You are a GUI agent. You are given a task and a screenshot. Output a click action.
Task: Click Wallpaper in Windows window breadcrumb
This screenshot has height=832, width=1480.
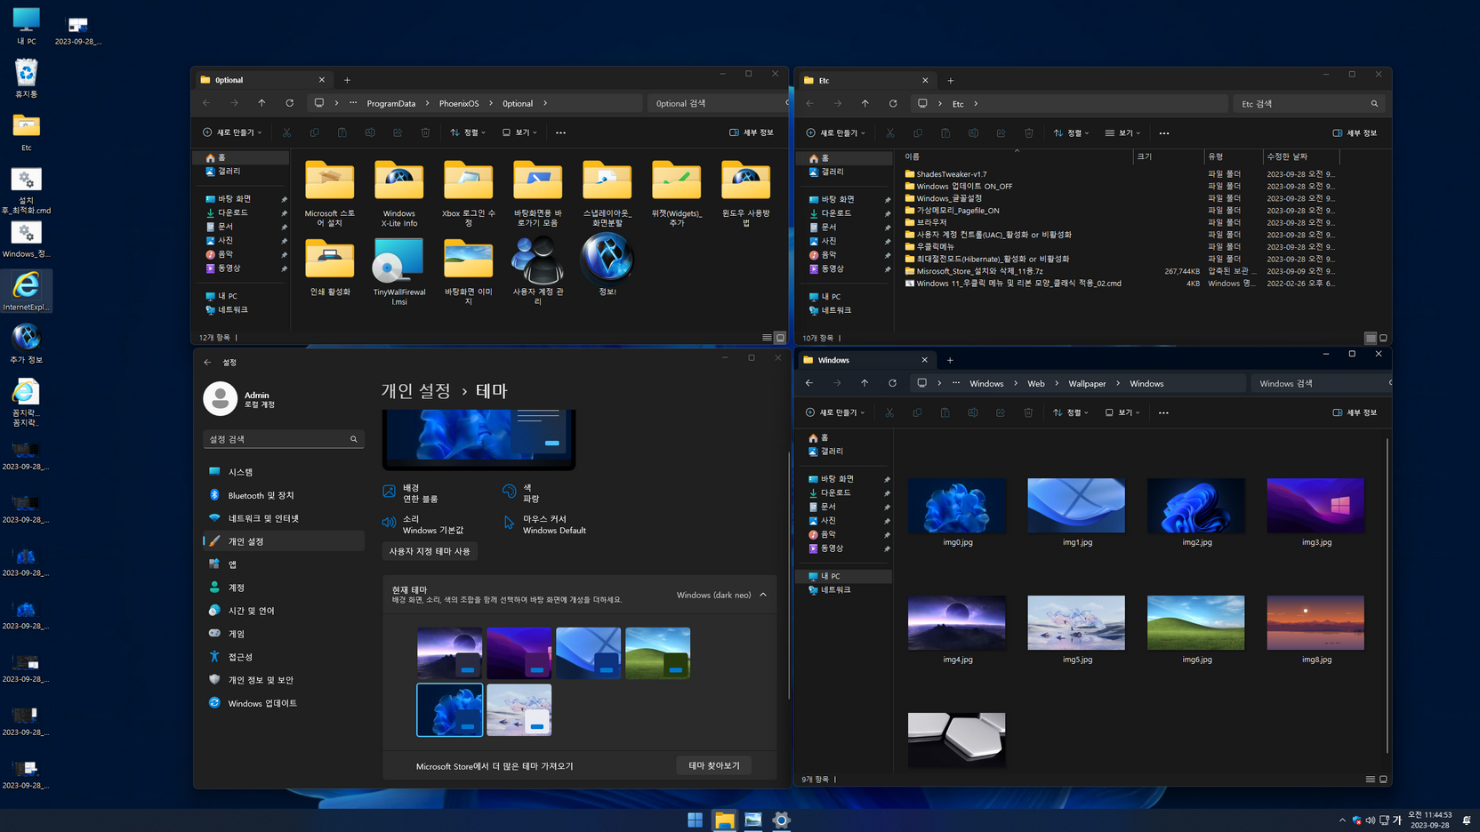point(1087,384)
